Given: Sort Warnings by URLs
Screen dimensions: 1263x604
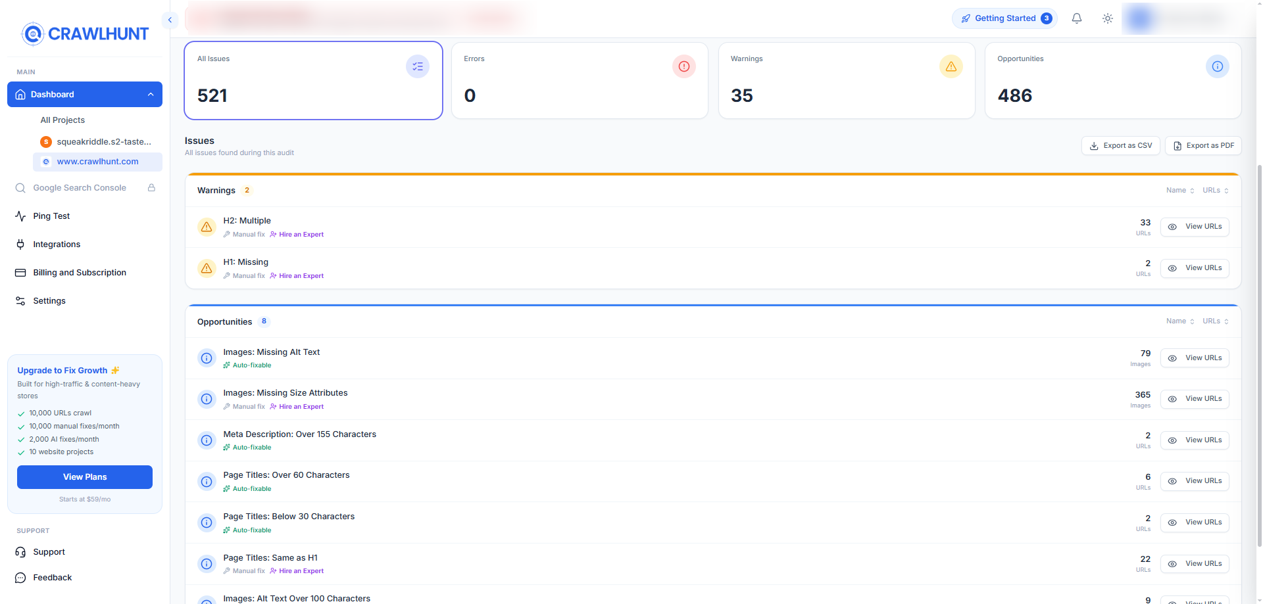Looking at the screenshot, I should (x=1216, y=191).
